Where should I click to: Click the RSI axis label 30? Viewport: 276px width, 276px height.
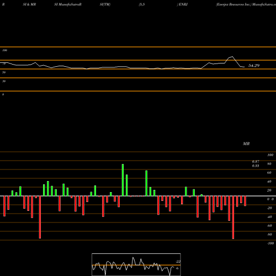[4, 81]
